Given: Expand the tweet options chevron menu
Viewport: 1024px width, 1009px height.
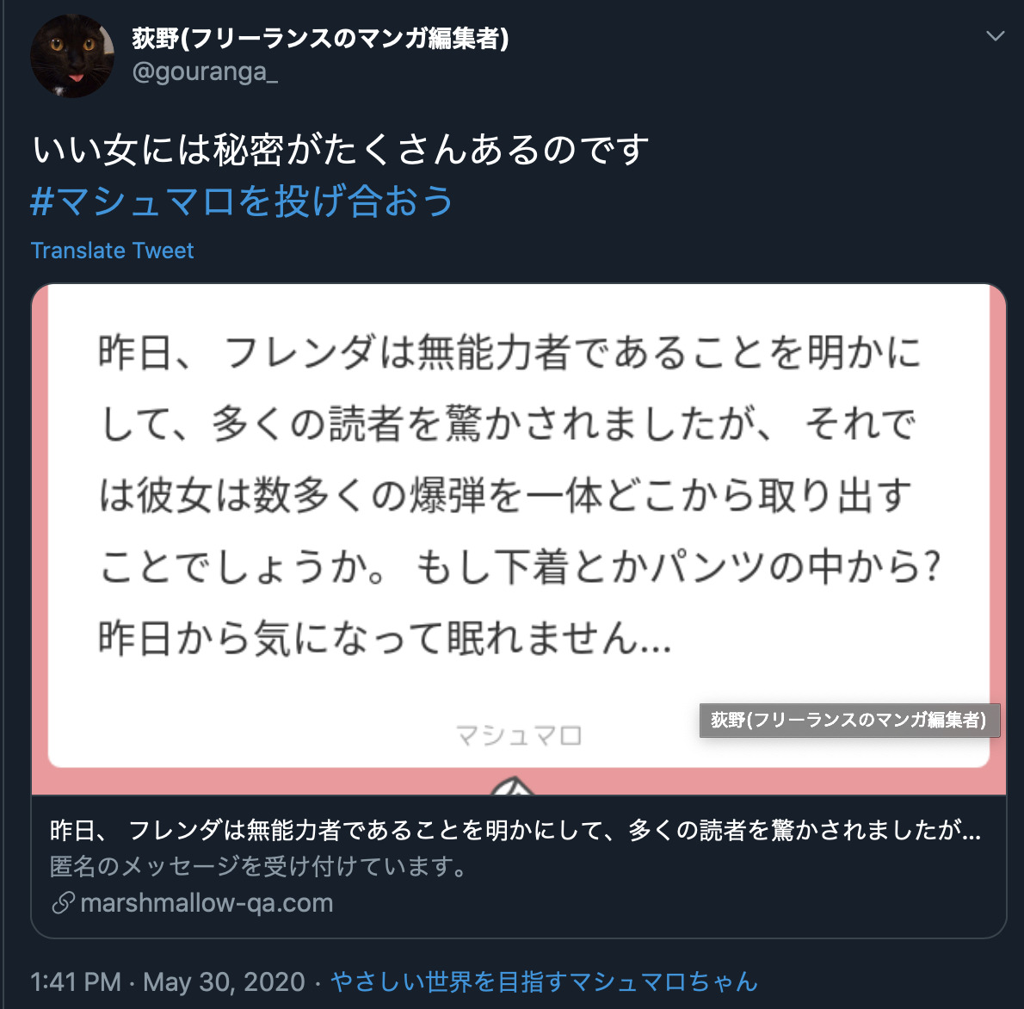Looking at the screenshot, I should click(x=995, y=36).
